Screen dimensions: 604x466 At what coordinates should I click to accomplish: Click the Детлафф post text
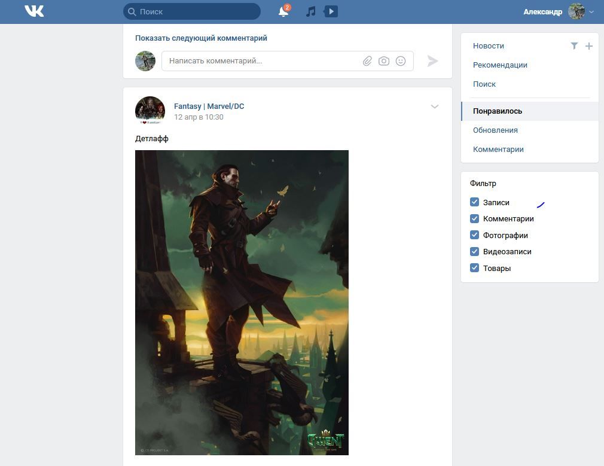pos(152,139)
